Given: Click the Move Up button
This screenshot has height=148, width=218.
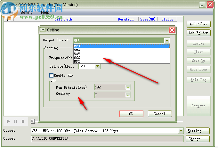Looking at the screenshot, I should point(198,61).
